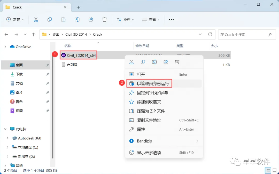Collapse the 此电脑 tree node
The width and height of the screenshot is (279, 174).
(5, 129)
